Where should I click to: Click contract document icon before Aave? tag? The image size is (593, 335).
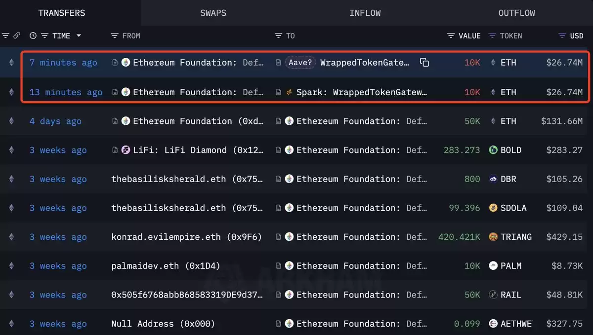pyautogui.click(x=279, y=63)
